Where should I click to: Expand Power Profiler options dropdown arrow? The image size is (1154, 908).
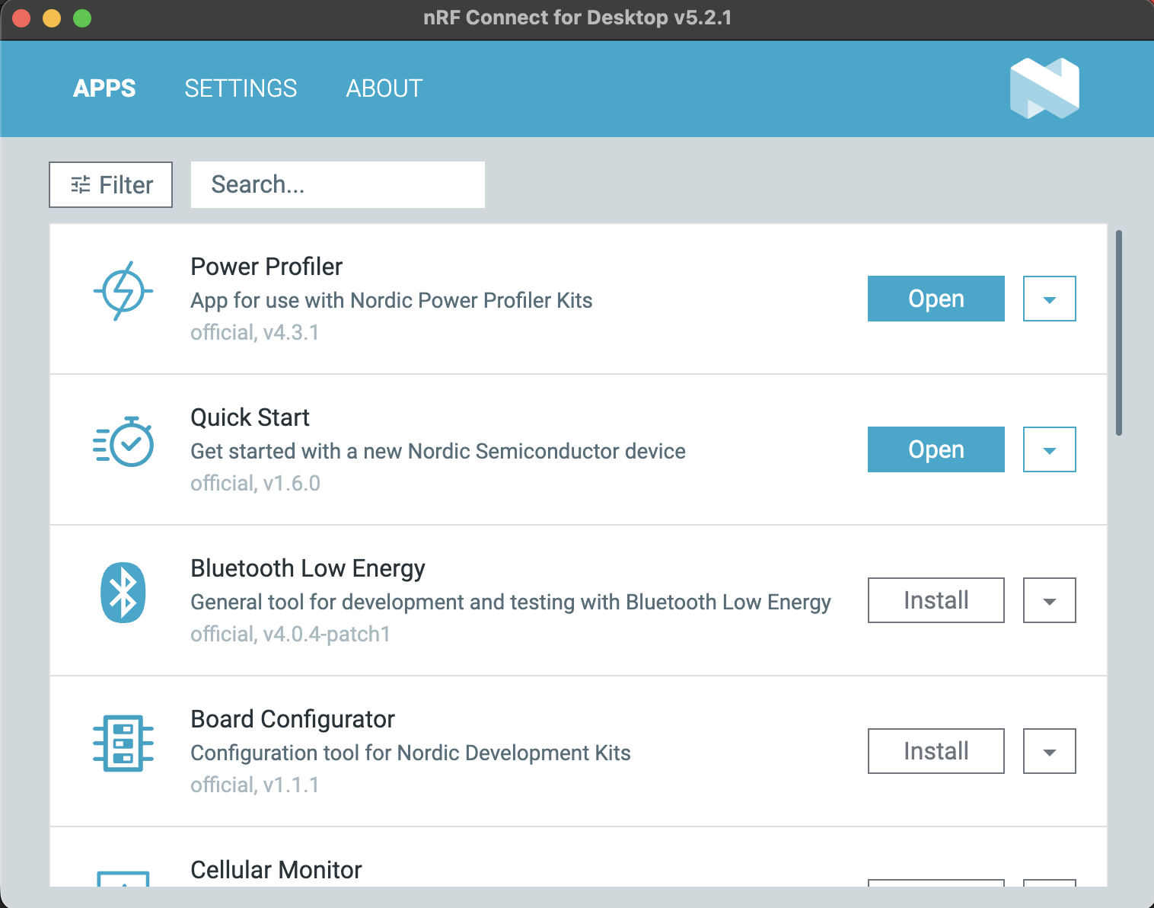1050,299
